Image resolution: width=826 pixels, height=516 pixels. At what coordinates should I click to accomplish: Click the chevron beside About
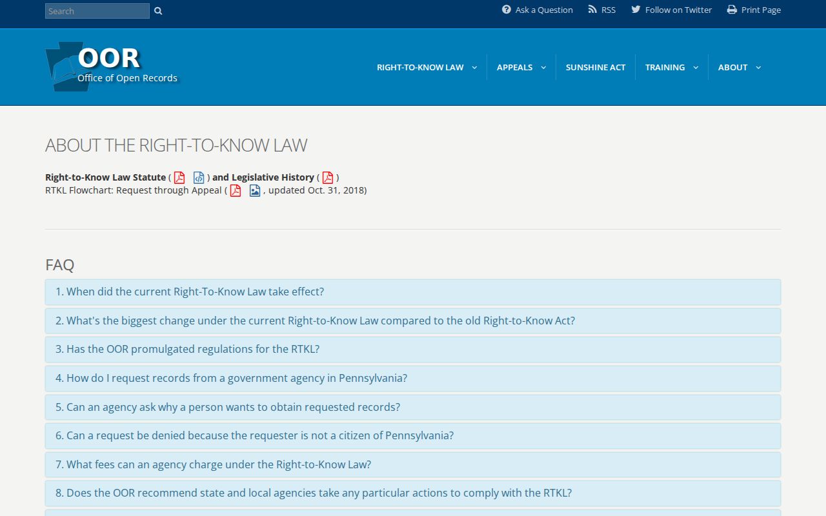(758, 68)
